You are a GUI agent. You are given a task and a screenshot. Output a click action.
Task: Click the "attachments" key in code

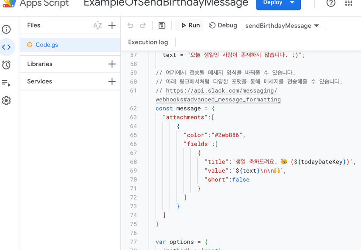coord(185,117)
